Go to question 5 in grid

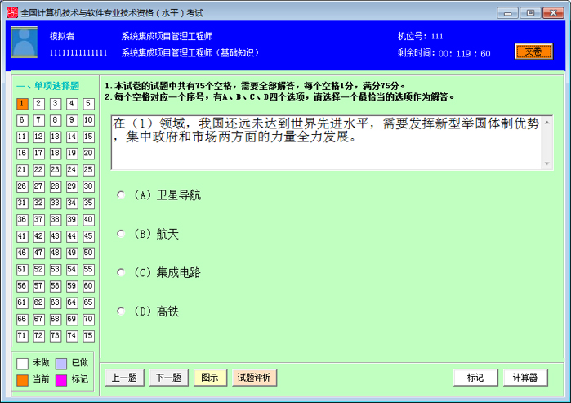click(x=88, y=104)
